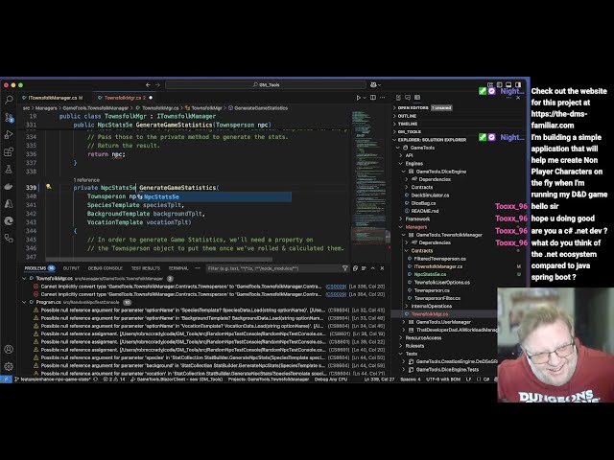Switch to the Debug Console tab
The image size is (614, 460).
point(106,268)
